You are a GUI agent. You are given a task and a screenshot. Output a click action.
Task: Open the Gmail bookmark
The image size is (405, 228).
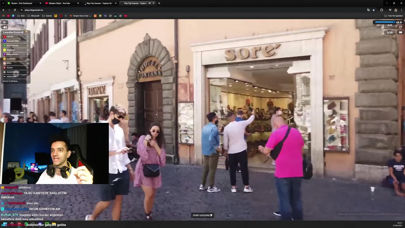point(3,16)
